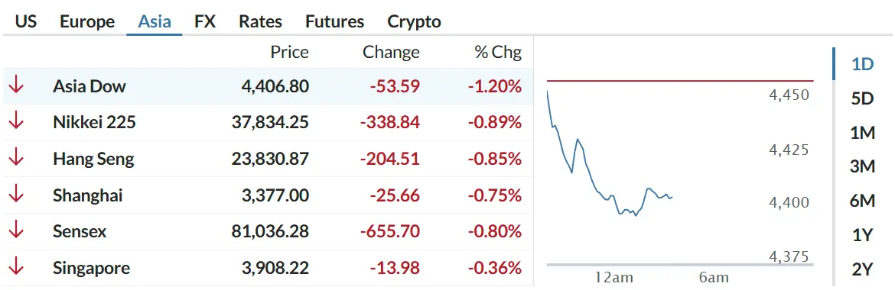The image size is (895, 290).
Task: Click the down arrow icon beside Singapore
Action: tap(16, 268)
